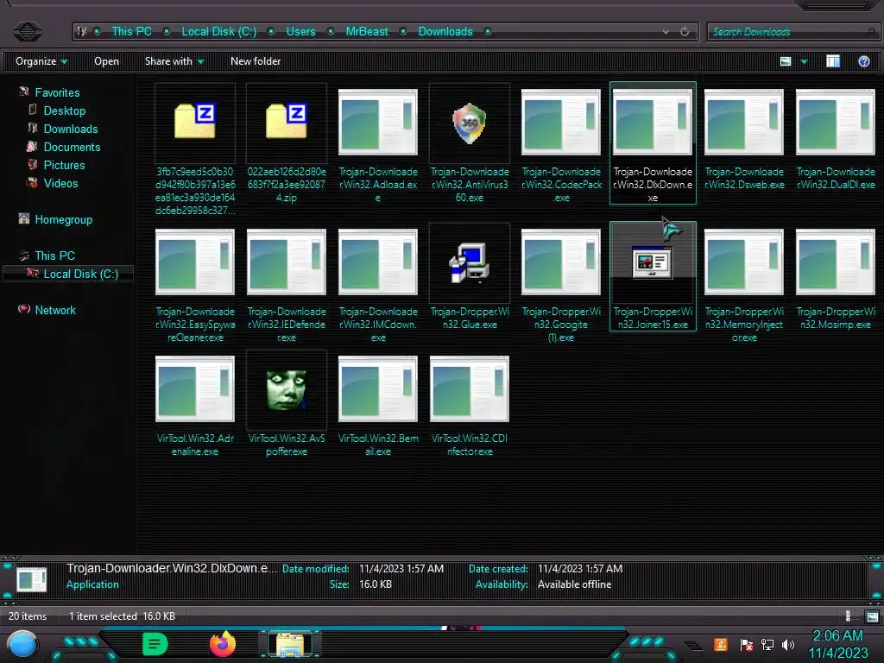Select Local Disk (C:) in navigation pane

point(68,274)
